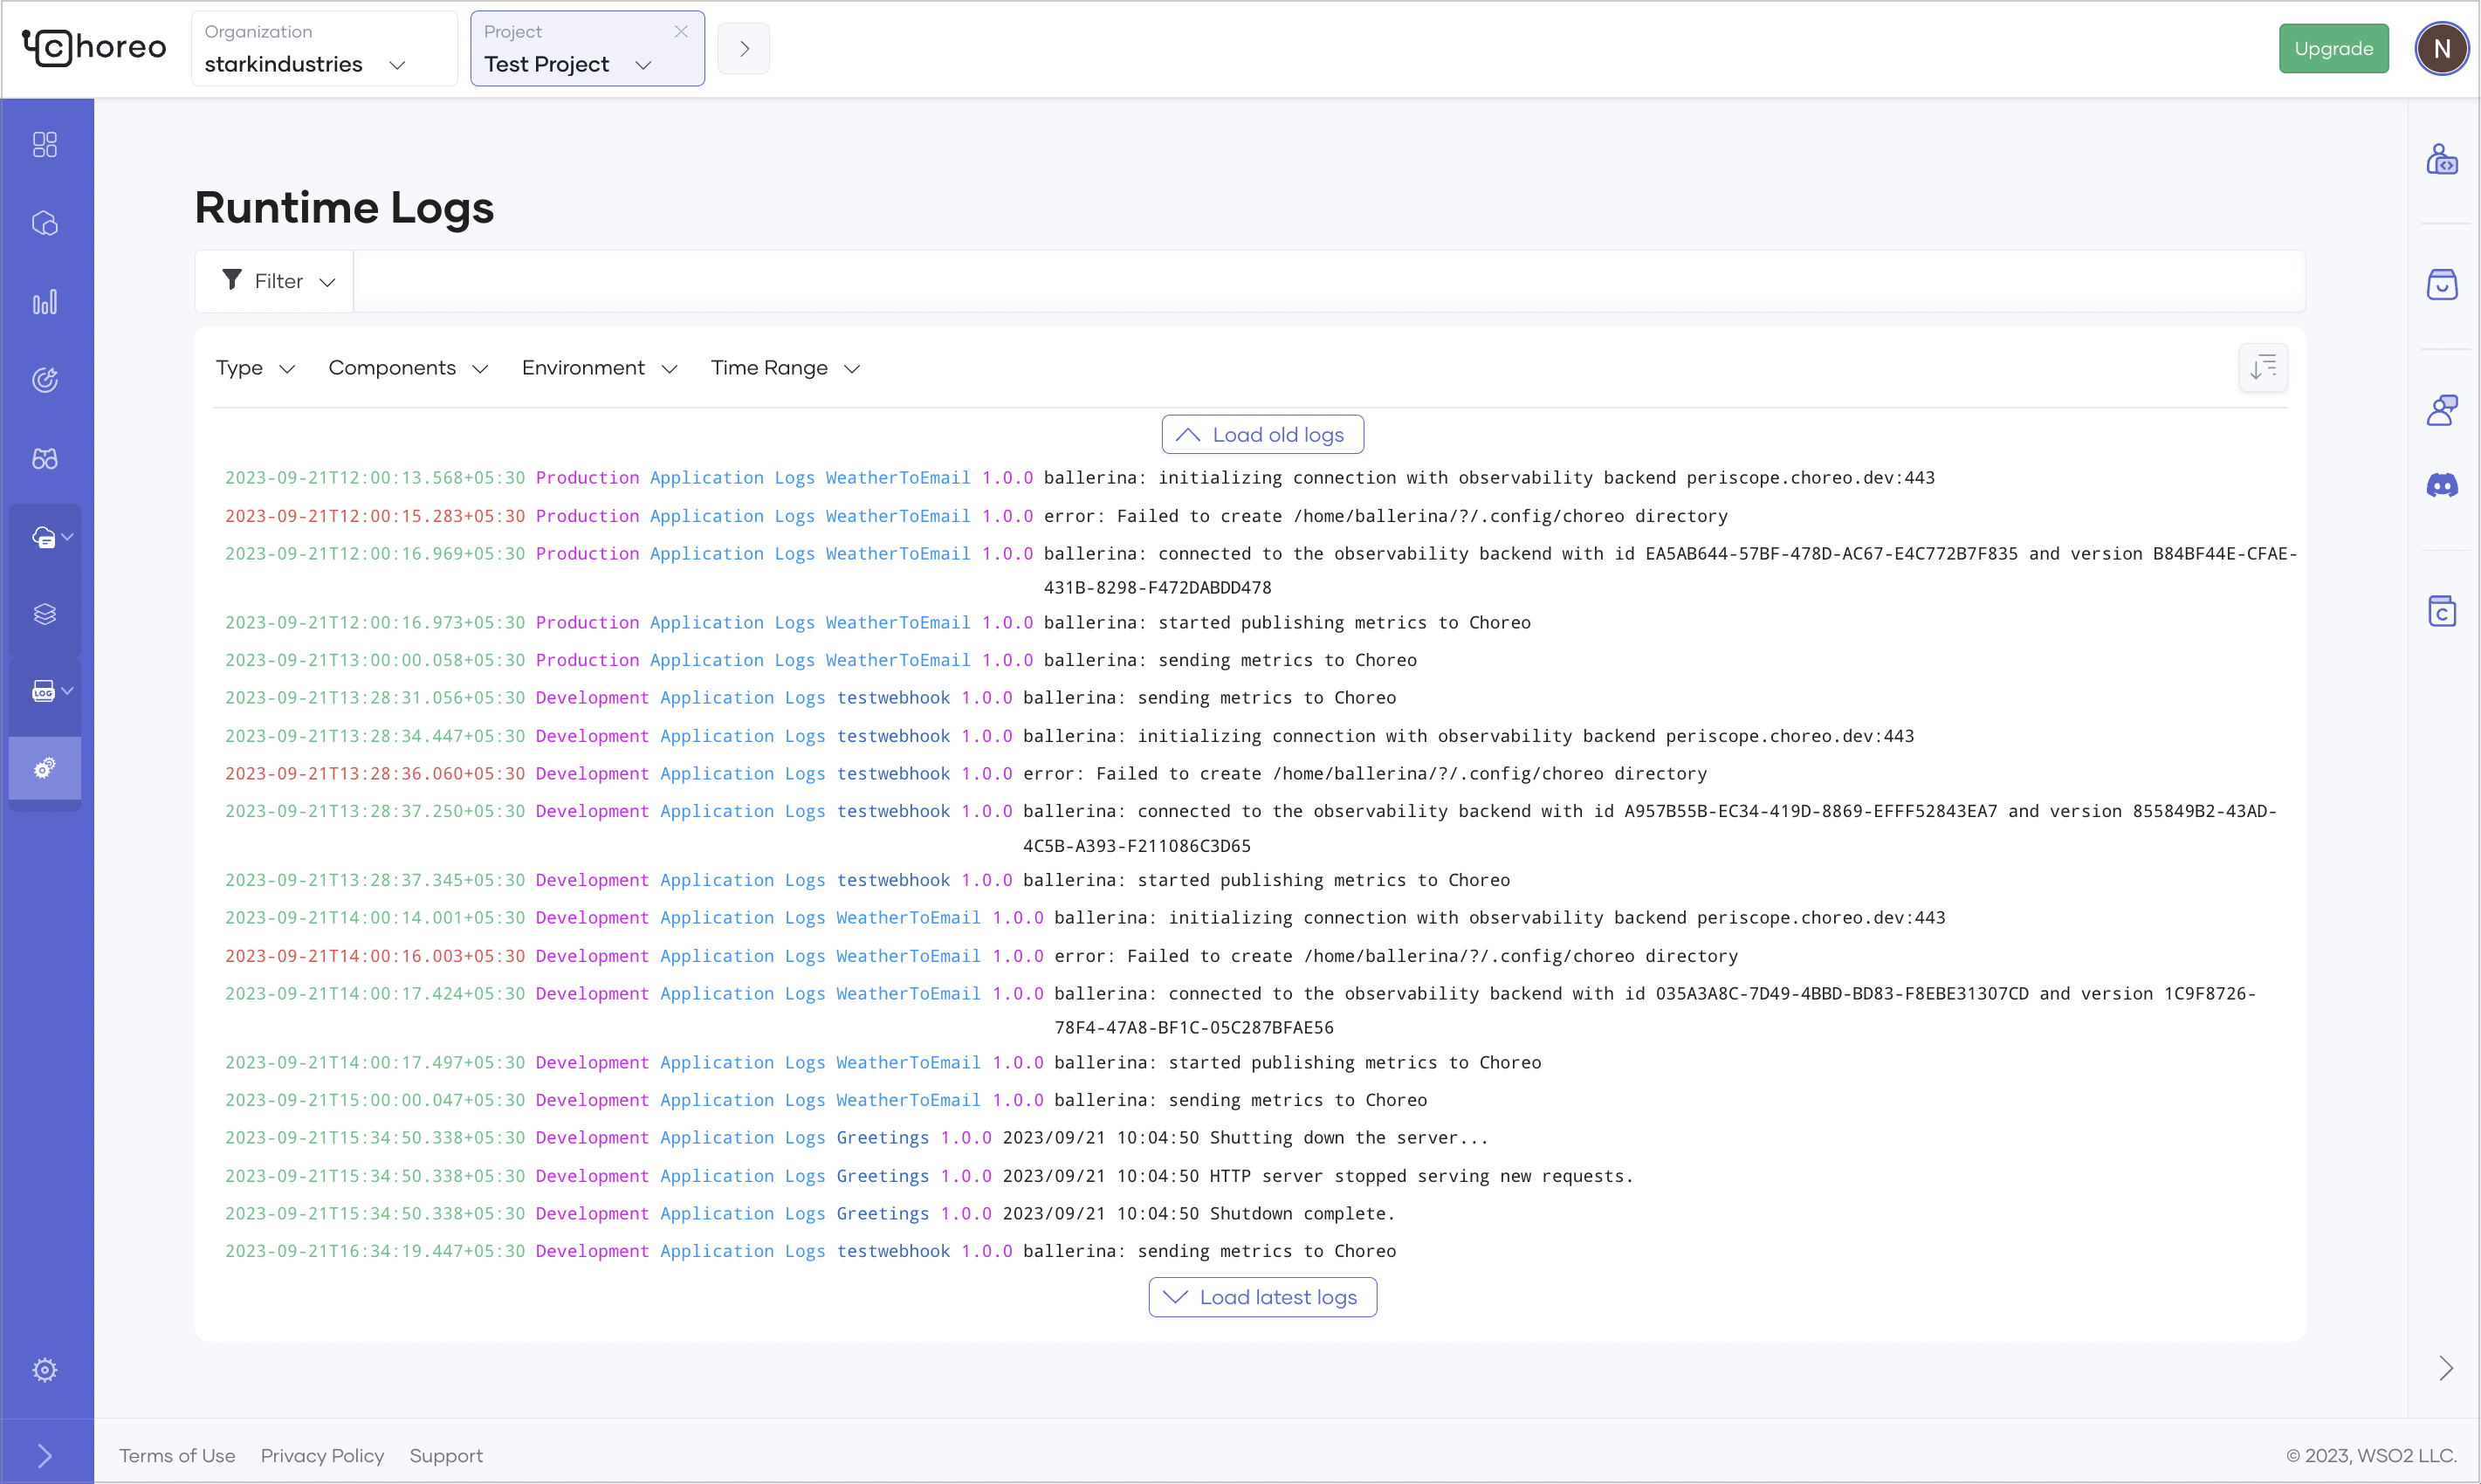Open the bar chart insights icon
Viewport: 2481px width, 1484px height.
point(45,302)
